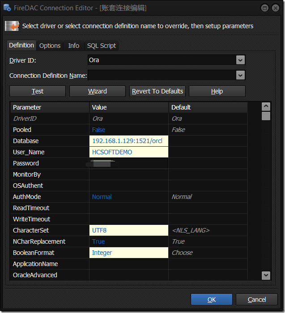The width and height of the screenshot is (285, 313).
Task: Click the Test button
Action: click(38, 91)
